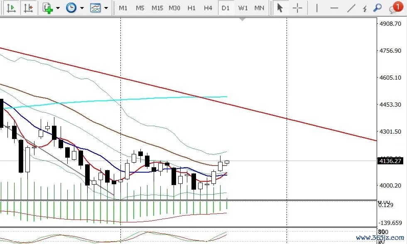Select the Trendline drawing tool
This screenshot has width=407, height=244.
tap(351, 8)
